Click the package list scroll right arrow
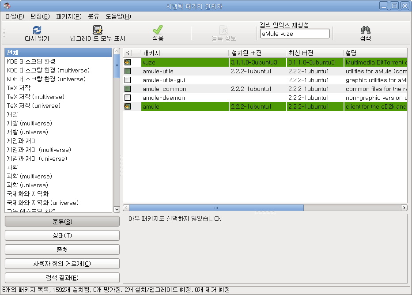This screenshot has height=295, width=412. pos(404,208)
